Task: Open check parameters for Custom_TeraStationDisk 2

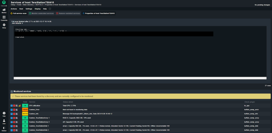Action: (x=17, y=130)
